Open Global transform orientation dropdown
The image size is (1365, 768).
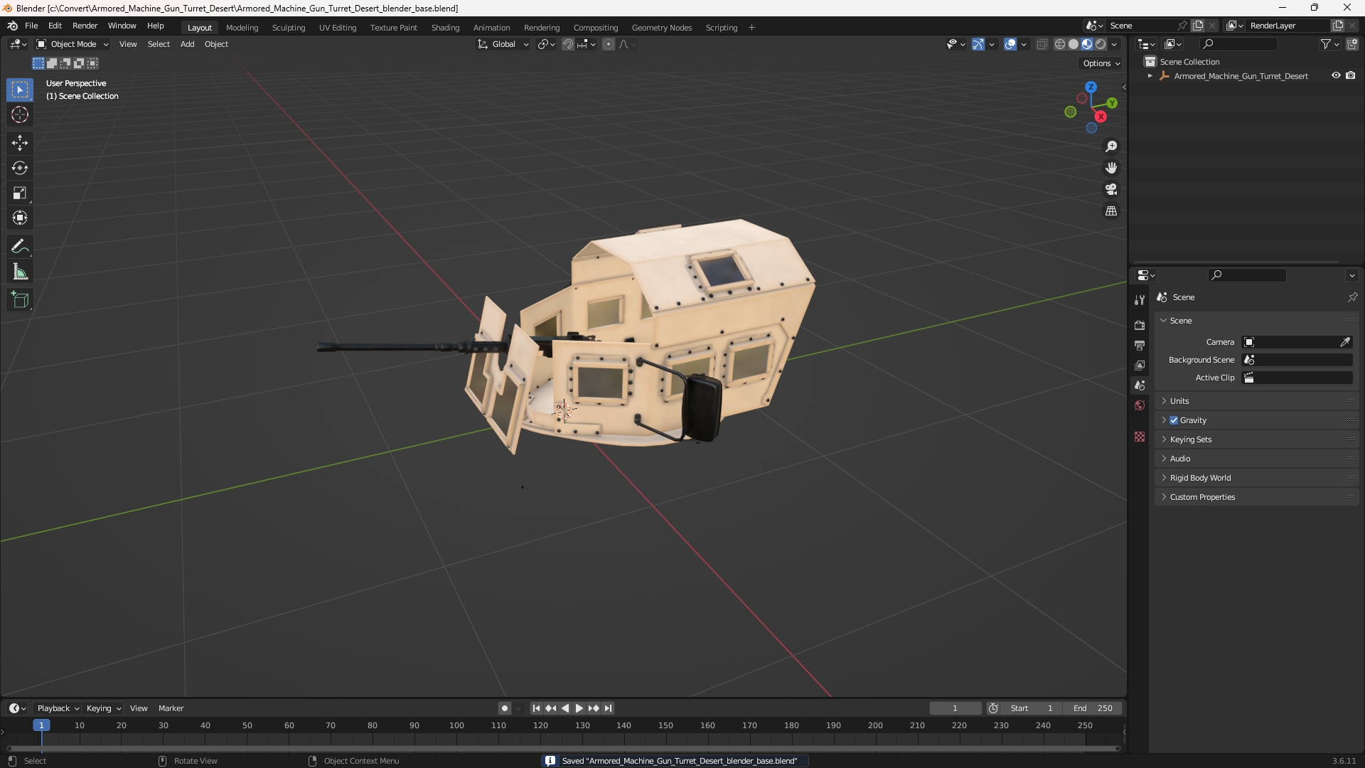[503, 44]
